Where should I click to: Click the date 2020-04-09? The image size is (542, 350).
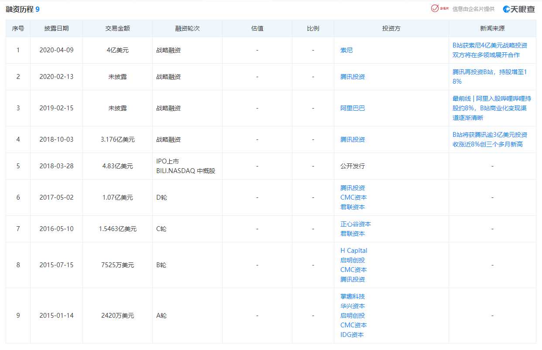[x=56, y=50]
